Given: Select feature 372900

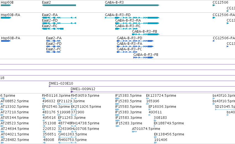Looking at the screenshot, I should point(78,112).
